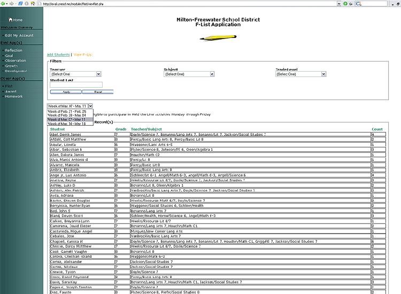Click the Home house icon in sidebar
Screen dimensions: 401x294
11,19
